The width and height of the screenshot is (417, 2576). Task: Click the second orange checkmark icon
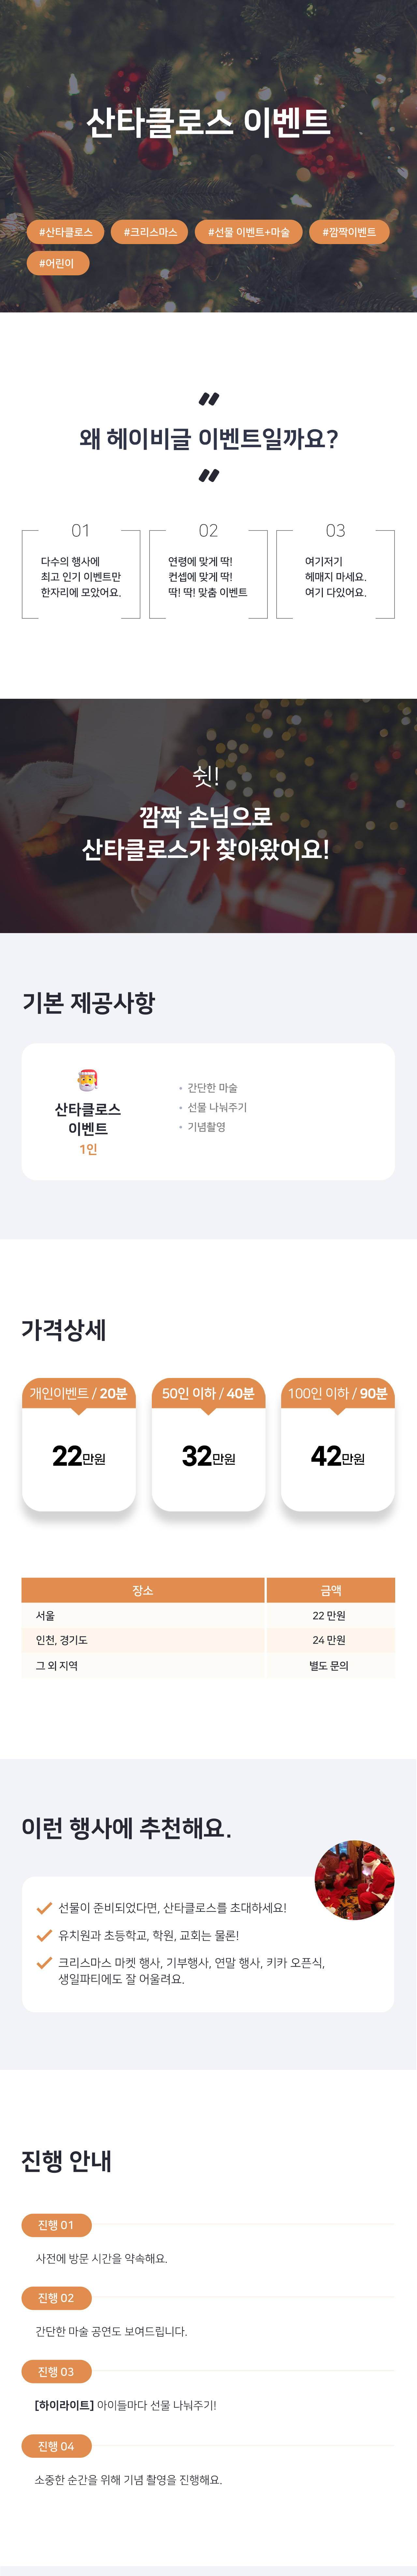point(44,1935)
